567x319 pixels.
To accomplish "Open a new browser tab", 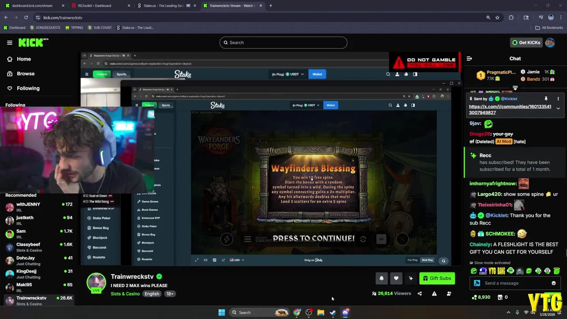I will (x=271, y=6).
